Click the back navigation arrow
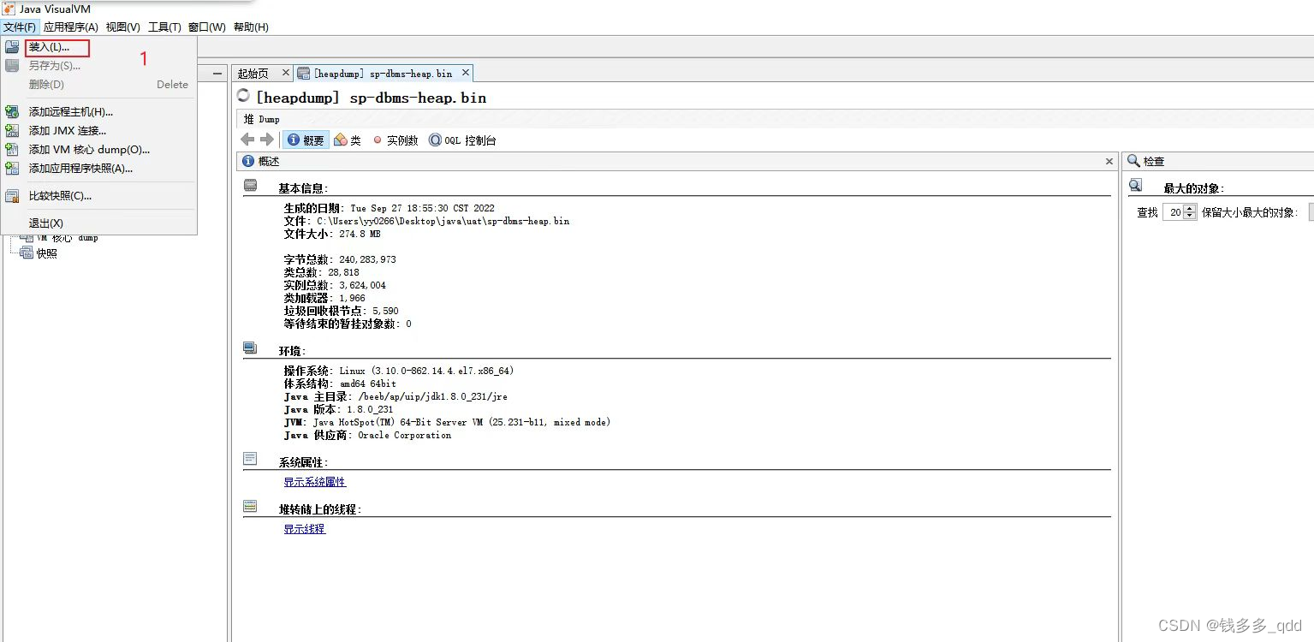This screenshot has width=1314, height=642. (x=247, y=140)
